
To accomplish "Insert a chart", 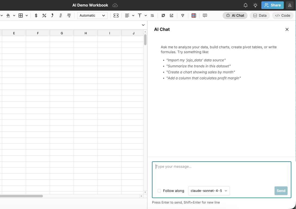I will click(172, 16).
